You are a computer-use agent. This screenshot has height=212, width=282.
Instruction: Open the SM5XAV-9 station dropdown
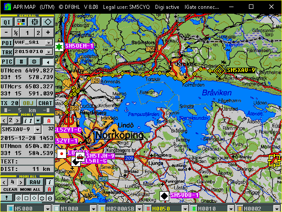click(x=37, y=129)
